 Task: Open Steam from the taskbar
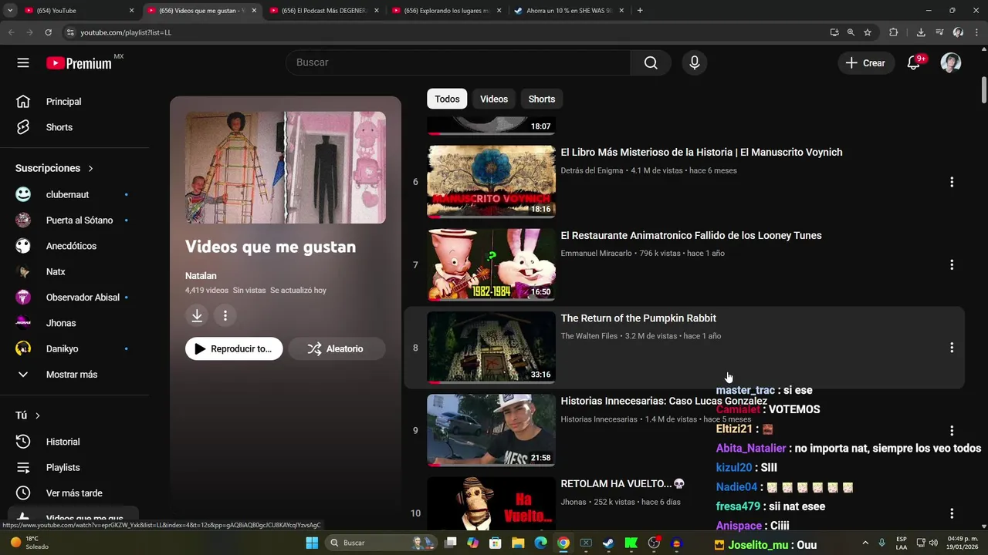tap(608, 543)
